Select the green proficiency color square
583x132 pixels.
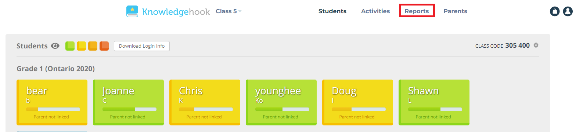(x=70, y=46)
